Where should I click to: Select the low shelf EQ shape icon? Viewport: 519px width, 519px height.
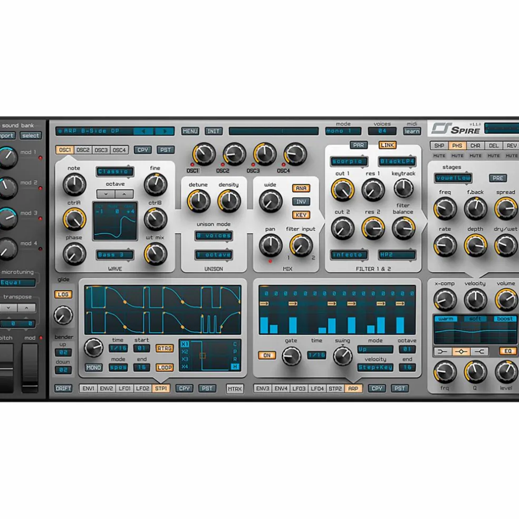(443, 351)
